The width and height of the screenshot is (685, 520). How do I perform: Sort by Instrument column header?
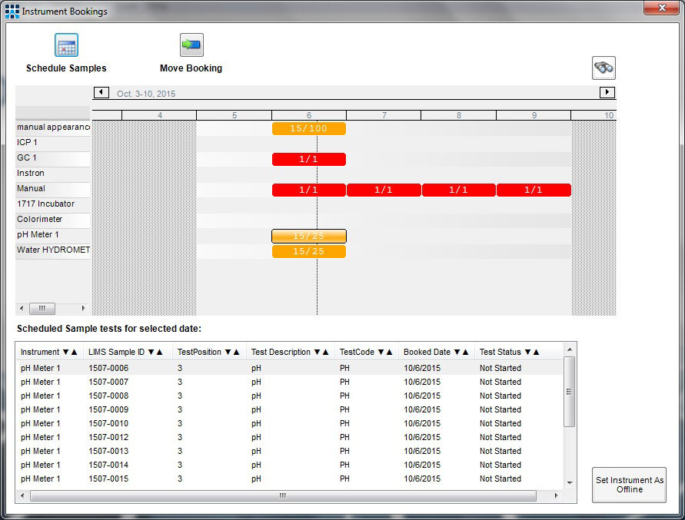tap(48, 352)
